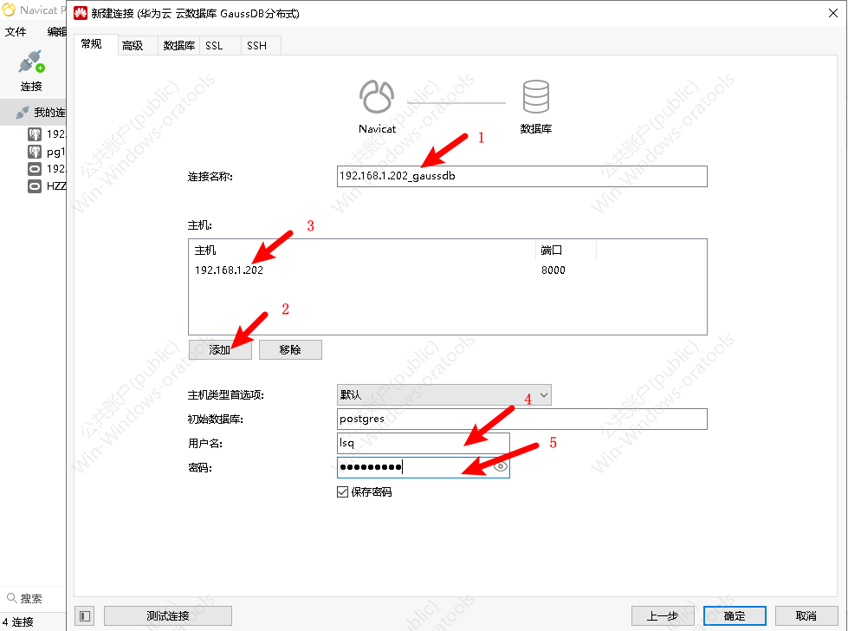Click the 连接名称 input field

pos(521,177)
